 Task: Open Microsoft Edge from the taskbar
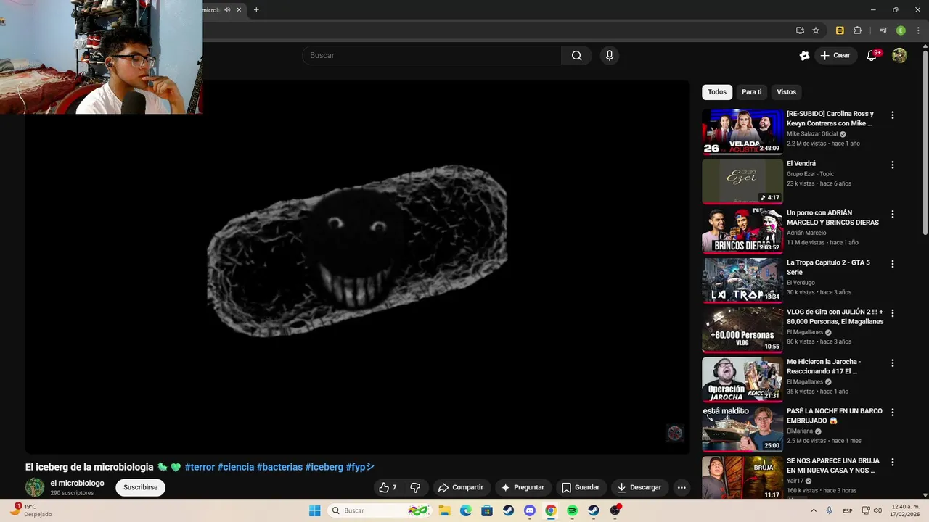pos(466,510)
